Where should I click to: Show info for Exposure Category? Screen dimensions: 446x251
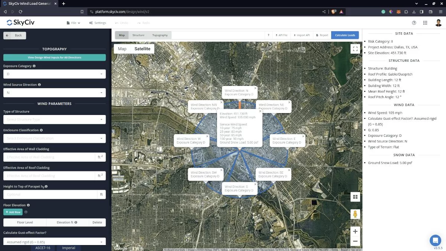(x=34, y=66)
